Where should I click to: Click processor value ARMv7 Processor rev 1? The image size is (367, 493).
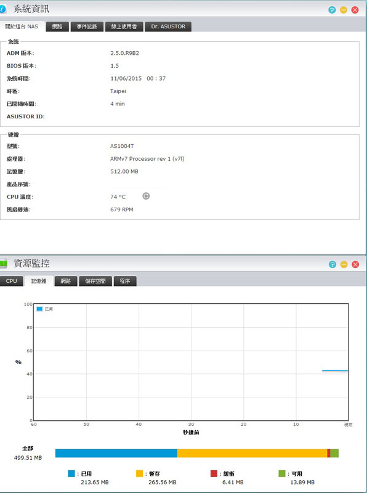[x=147, y=159]
